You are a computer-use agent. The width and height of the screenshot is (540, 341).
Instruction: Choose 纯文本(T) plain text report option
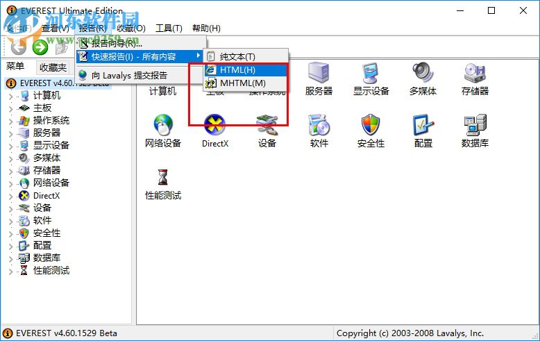click(245, 56)
